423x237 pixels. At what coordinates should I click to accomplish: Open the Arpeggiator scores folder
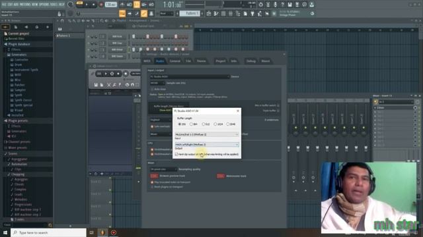(x=19, y=159)
